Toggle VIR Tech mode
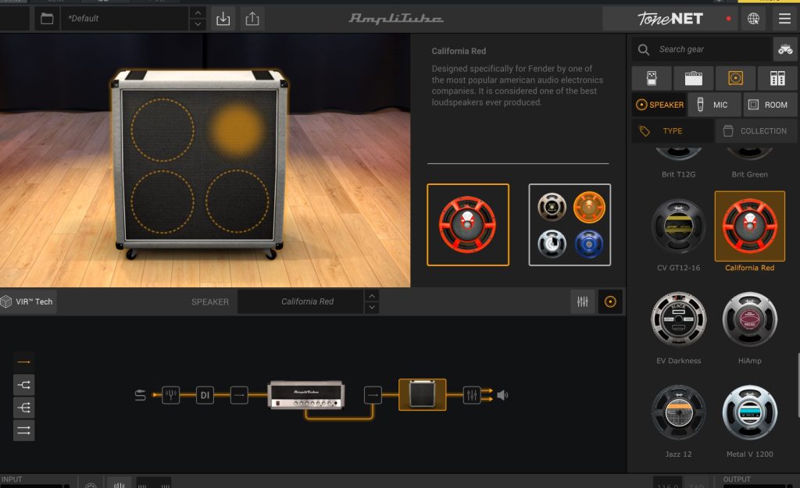 (28, 301)
